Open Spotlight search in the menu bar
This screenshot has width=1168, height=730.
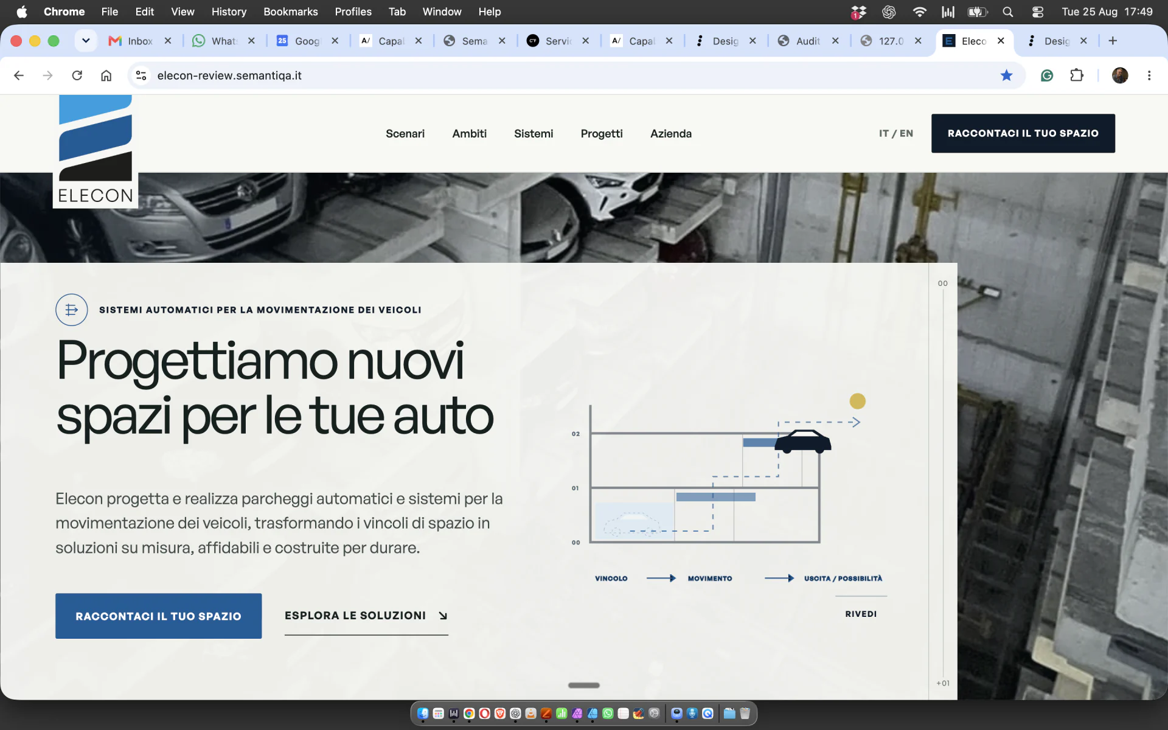pos(1008,12)
